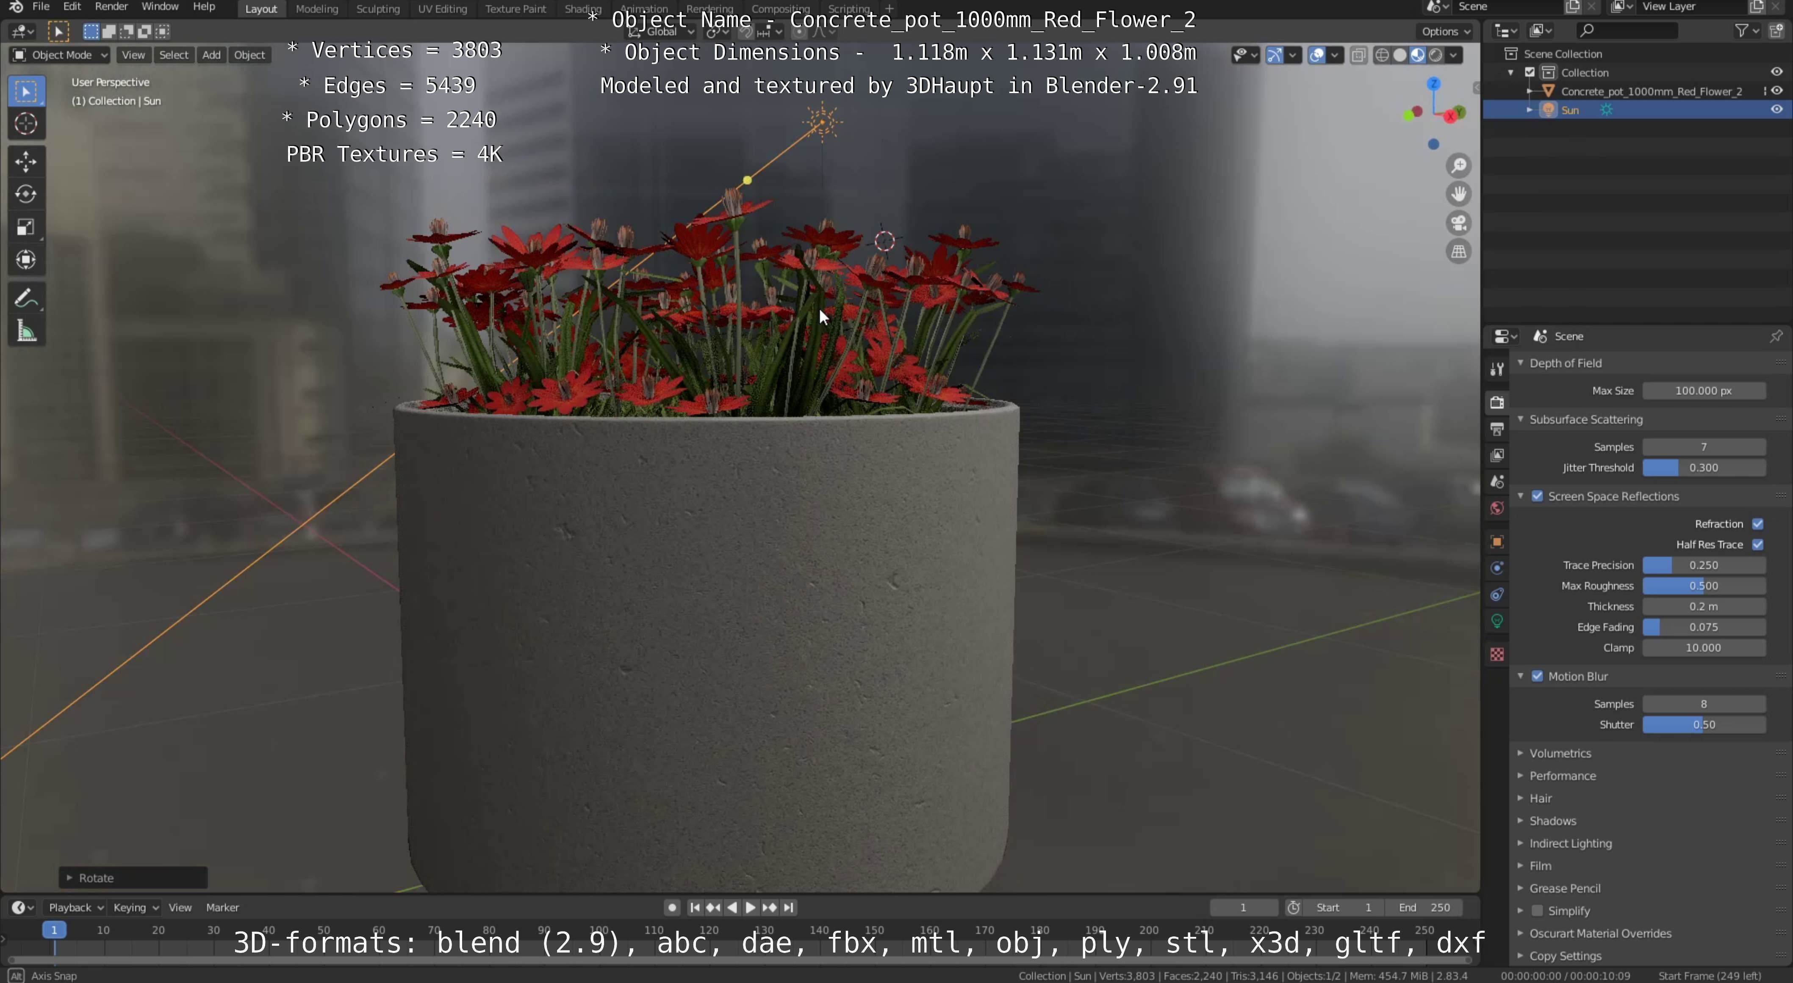Enable the Simplify checkbox
The image size is (1793, 983).
[x=1538, y=911]
